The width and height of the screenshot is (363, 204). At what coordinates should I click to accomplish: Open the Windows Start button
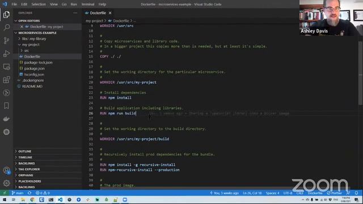5,200
